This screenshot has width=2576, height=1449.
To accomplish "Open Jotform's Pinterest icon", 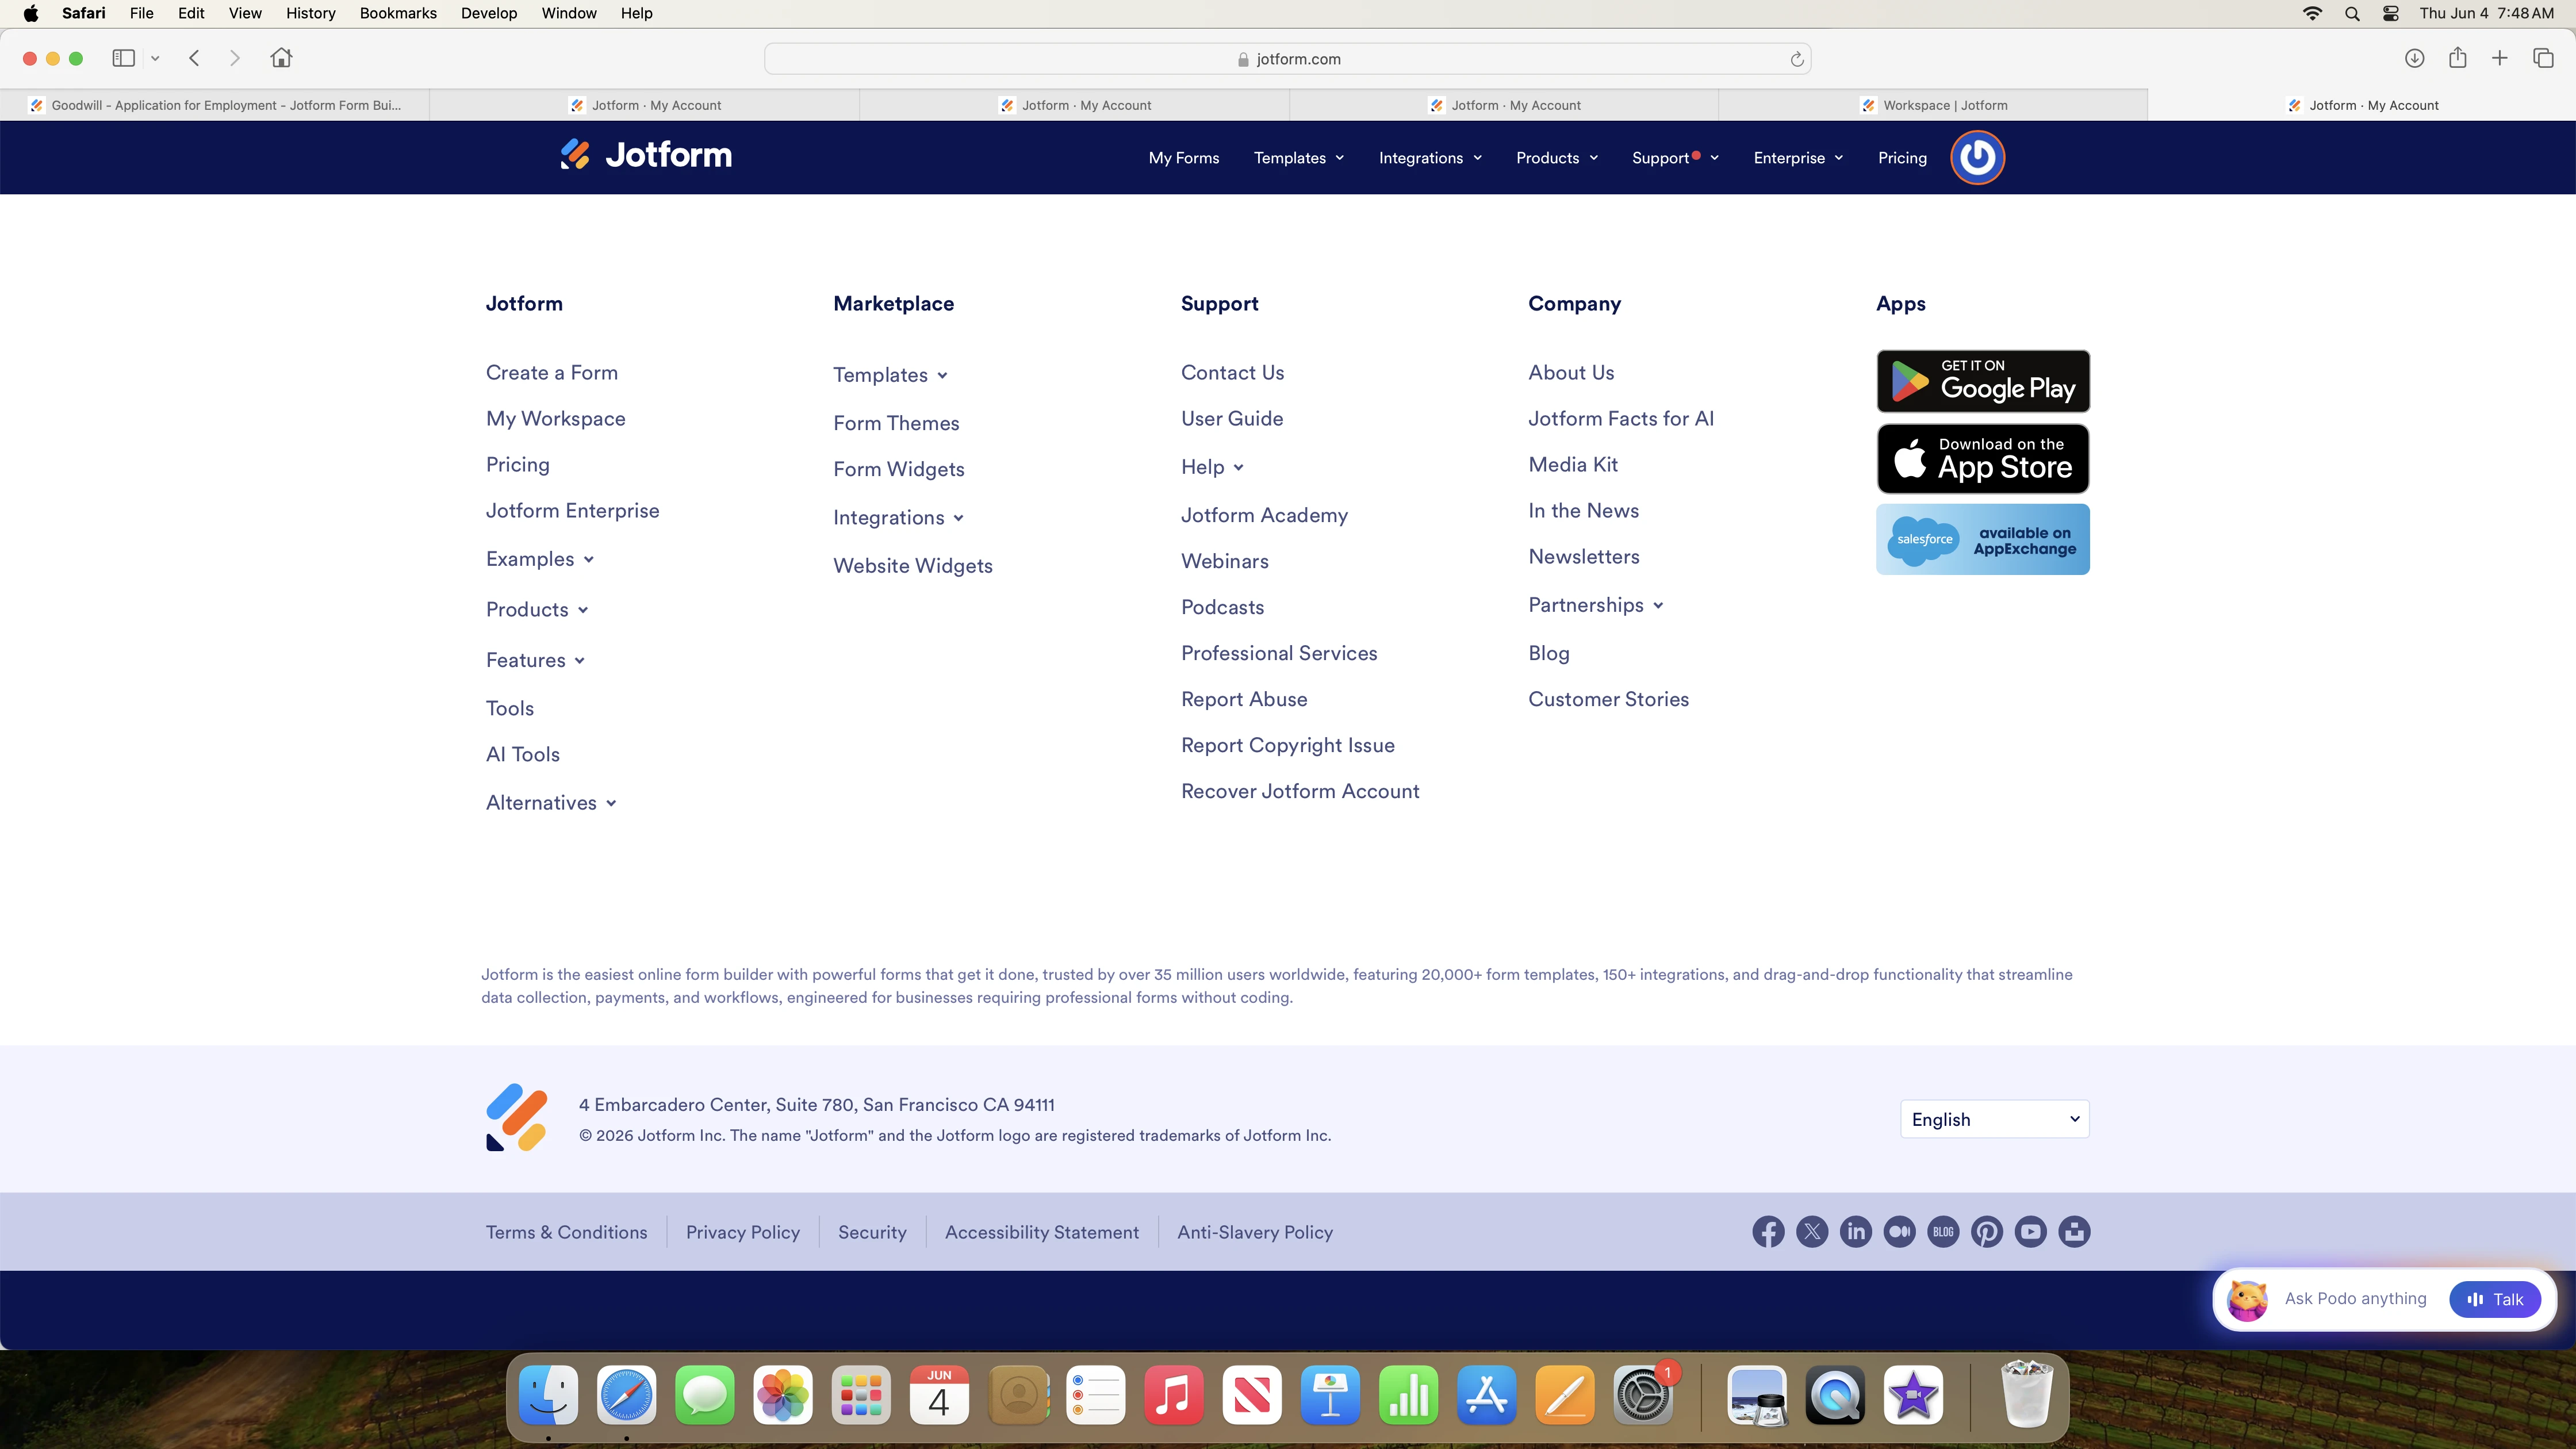I will click(1987, 1232).
